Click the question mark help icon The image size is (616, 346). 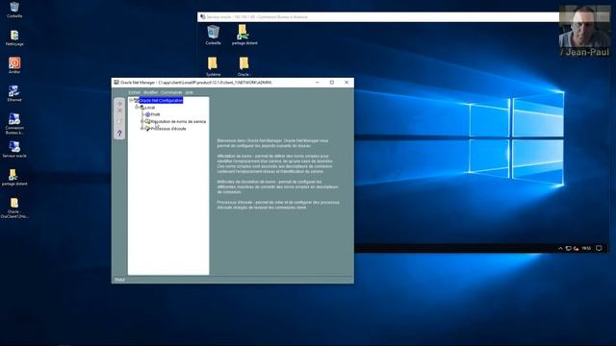coord(119,134)
